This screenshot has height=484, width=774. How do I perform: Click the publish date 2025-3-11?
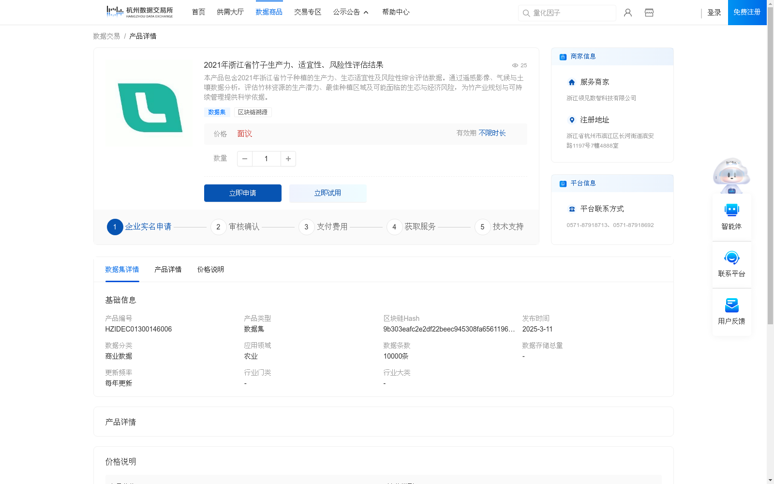tap(537, 329)
